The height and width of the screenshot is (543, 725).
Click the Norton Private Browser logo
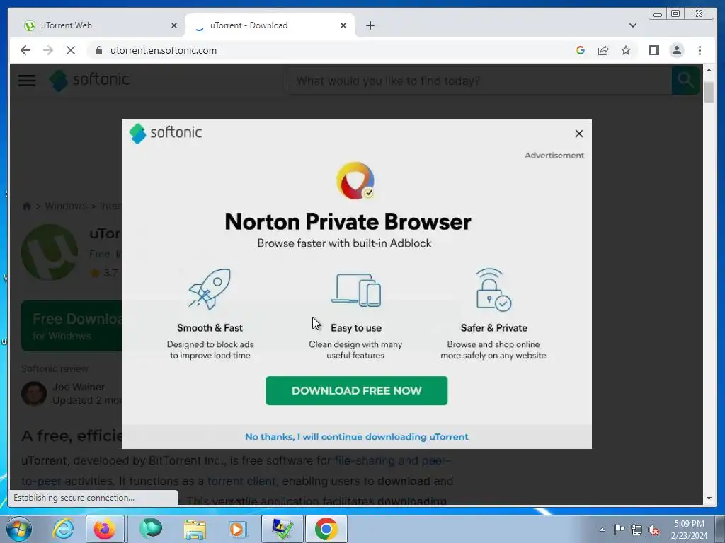pos(355,180)
